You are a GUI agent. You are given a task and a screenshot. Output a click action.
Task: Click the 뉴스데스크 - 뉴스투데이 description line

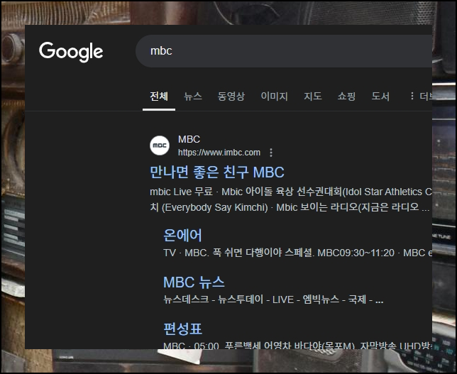pyautogui.click(x=273, y=299)
